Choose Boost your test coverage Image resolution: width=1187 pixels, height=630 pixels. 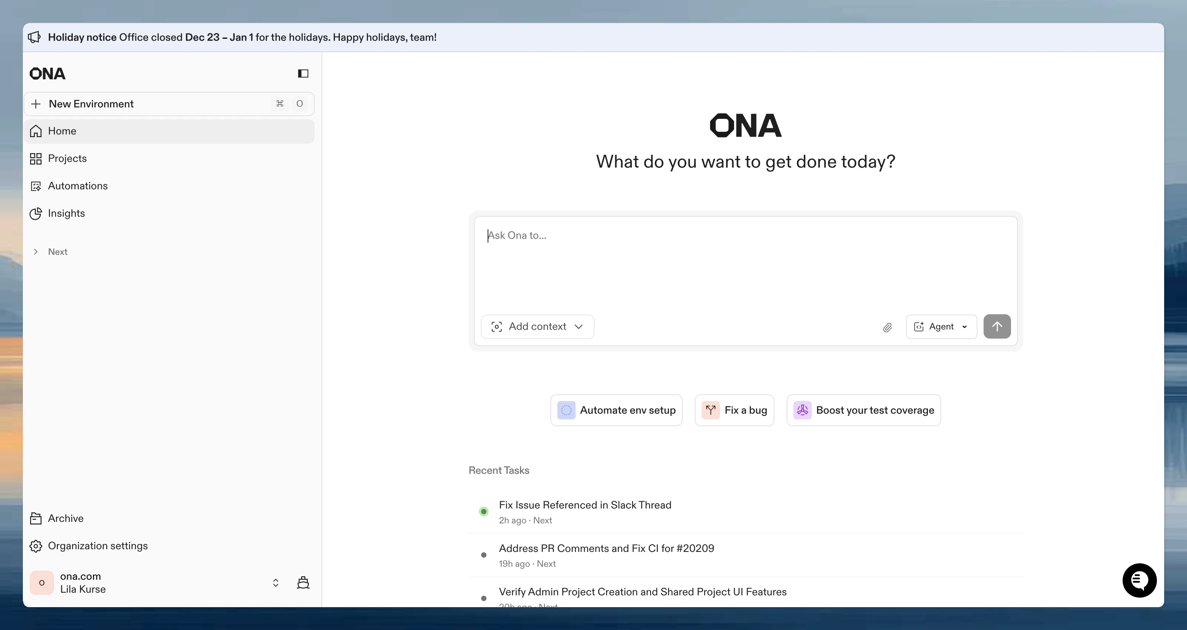pyautogui.click(x=864, y=410)
